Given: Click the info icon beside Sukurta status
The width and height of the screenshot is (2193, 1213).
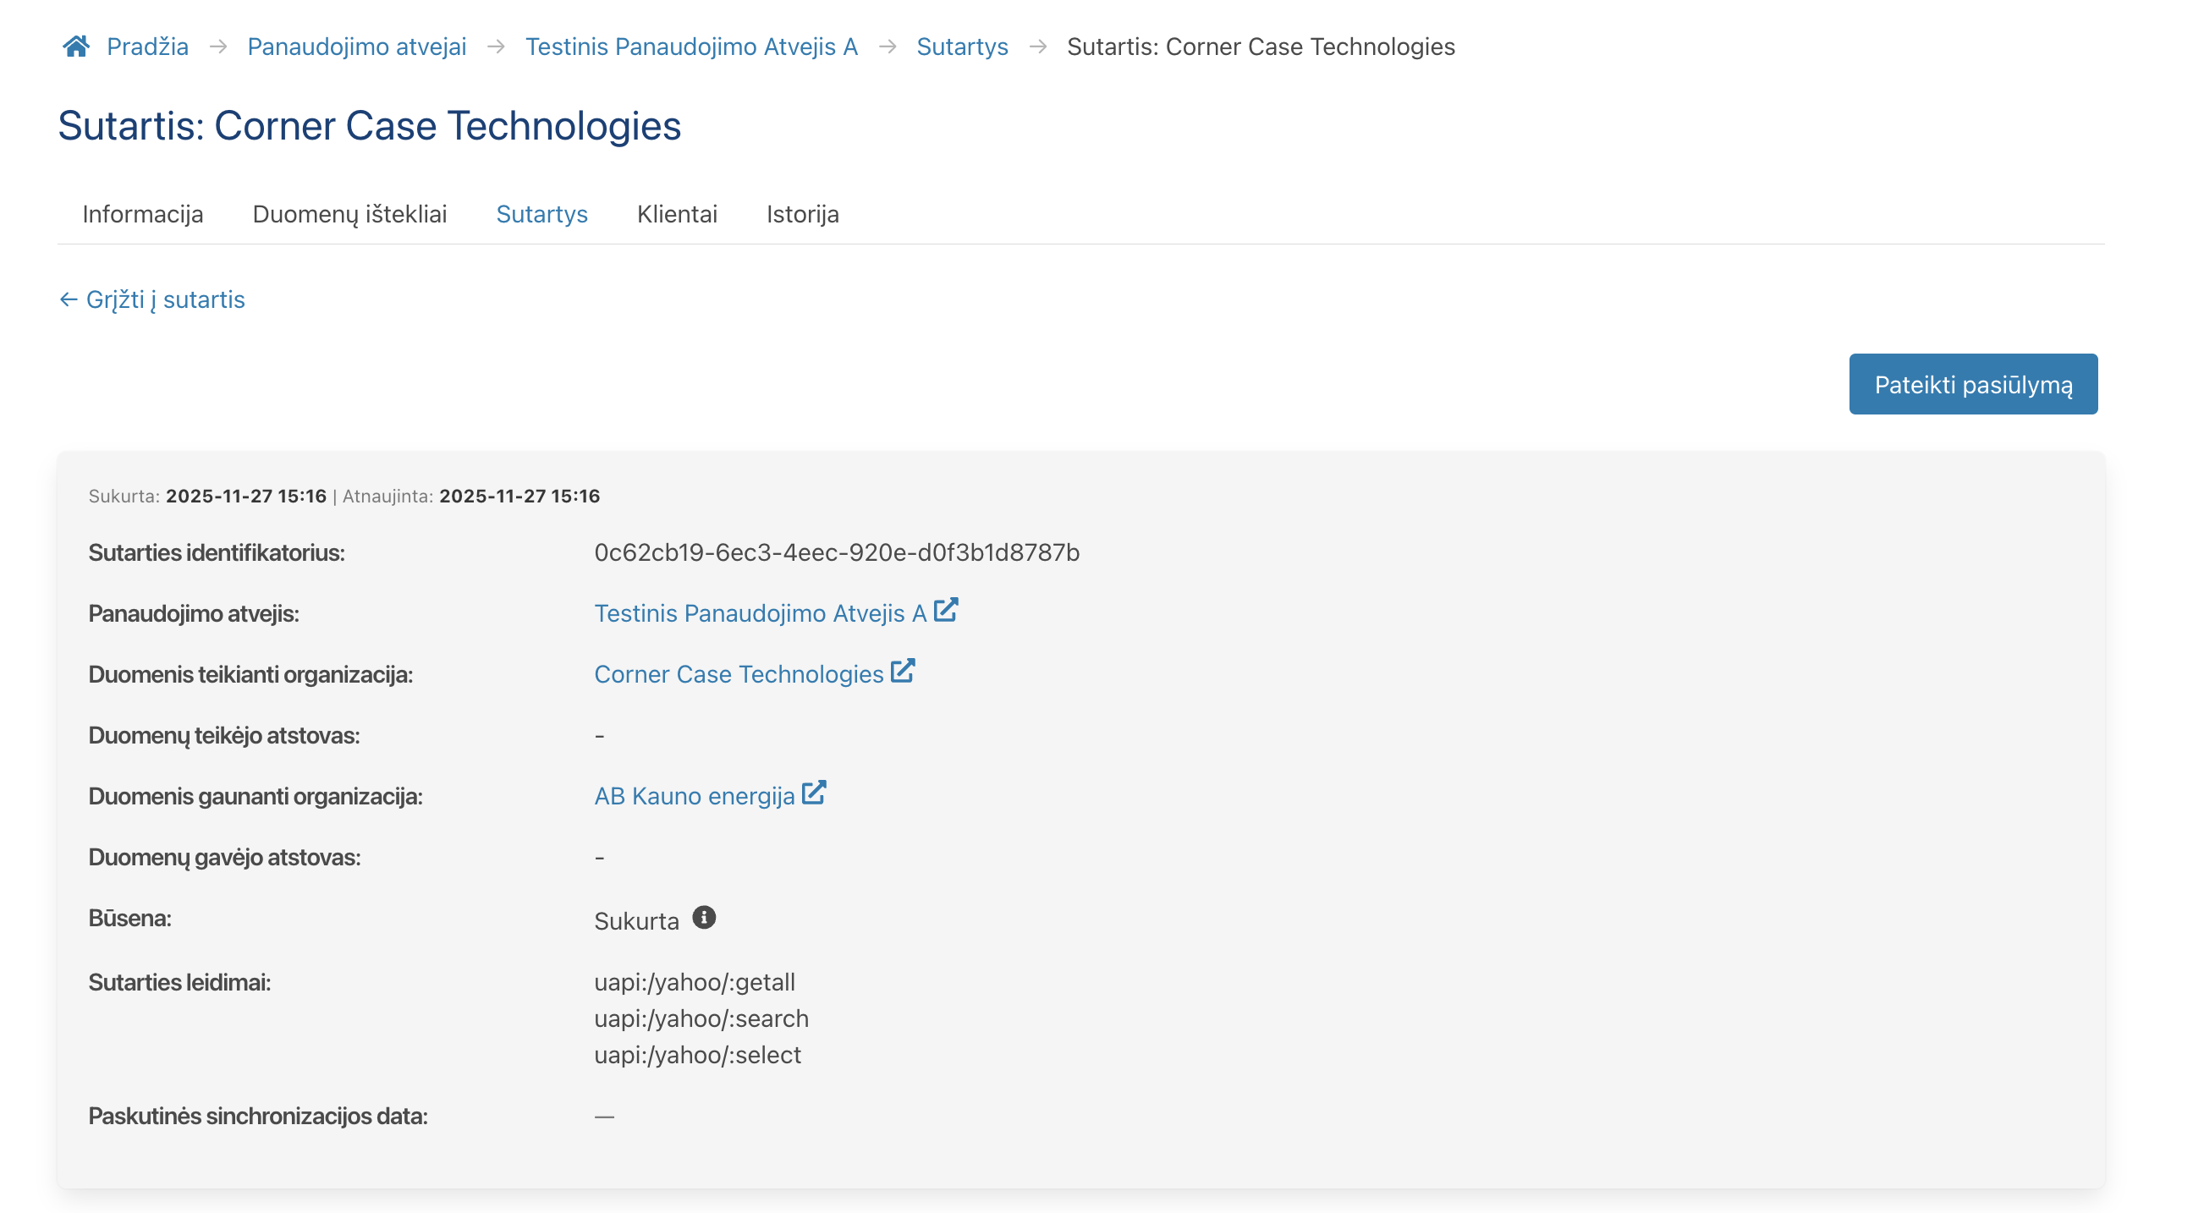Looking at the screenshot, I should 704,918.
